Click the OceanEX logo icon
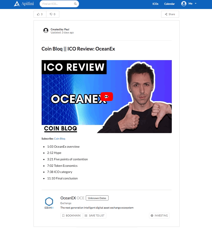The image size is (212, 228). pyautogui.click(x=49, y=203)
